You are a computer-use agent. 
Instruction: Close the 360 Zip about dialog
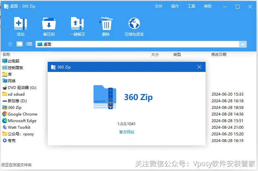[x=199, y=67]
